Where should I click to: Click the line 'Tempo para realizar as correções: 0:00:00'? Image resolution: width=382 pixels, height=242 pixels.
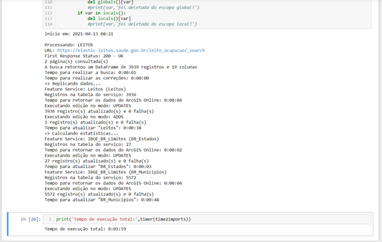pos(97,78)
